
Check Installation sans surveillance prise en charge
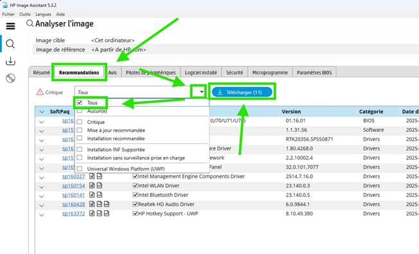click(x=79, y=158)
